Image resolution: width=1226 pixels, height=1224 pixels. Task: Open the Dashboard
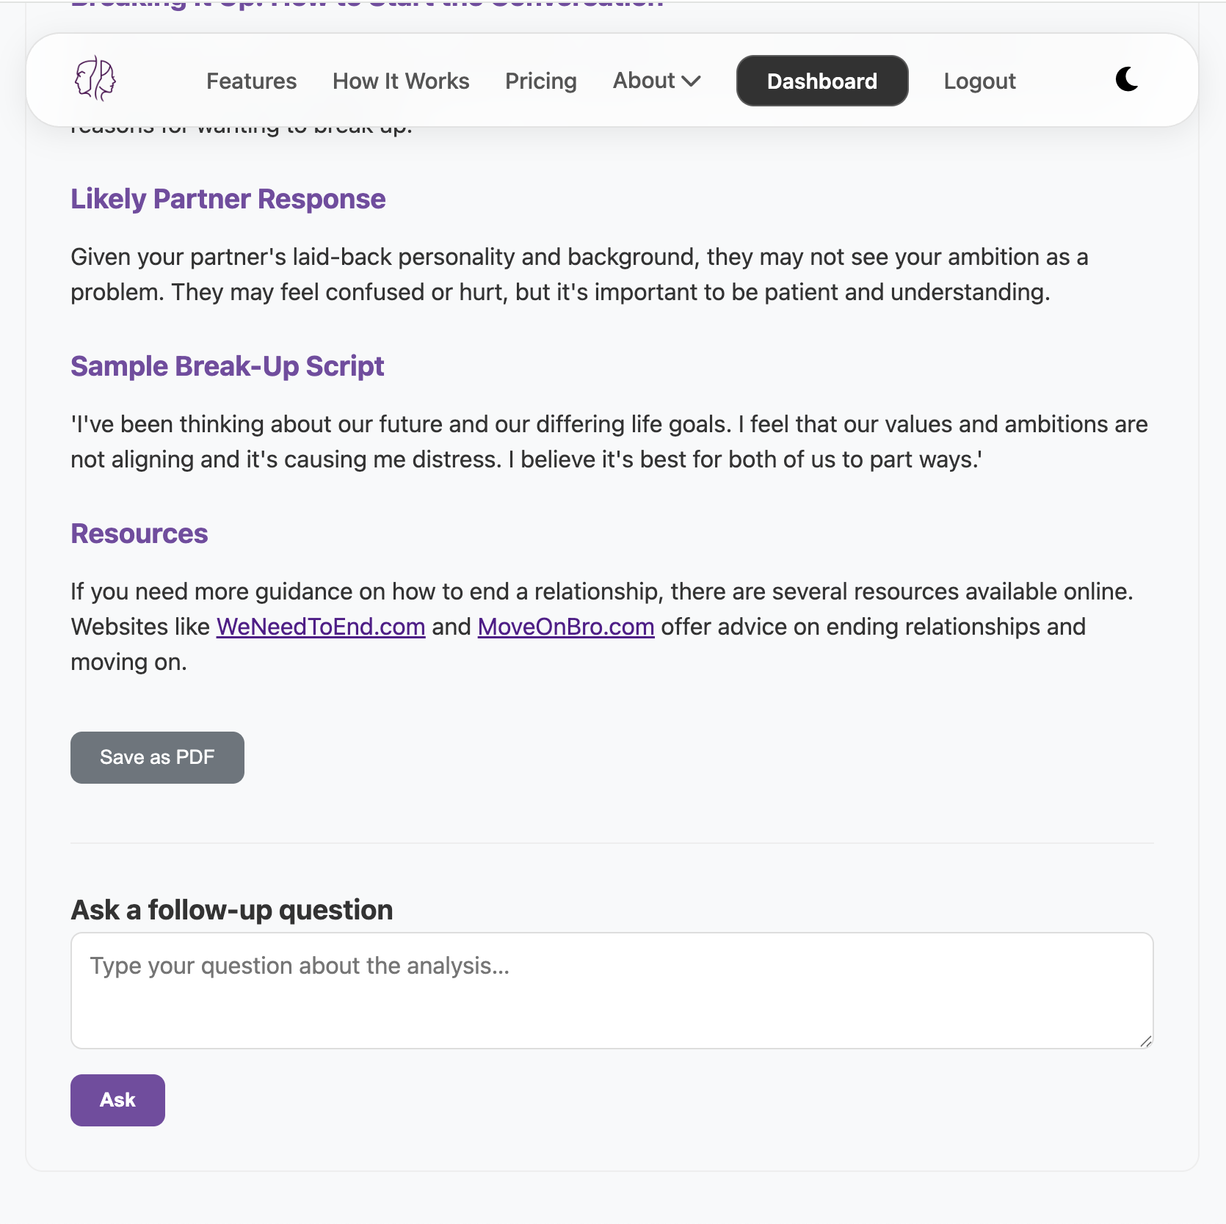[822, 81]
